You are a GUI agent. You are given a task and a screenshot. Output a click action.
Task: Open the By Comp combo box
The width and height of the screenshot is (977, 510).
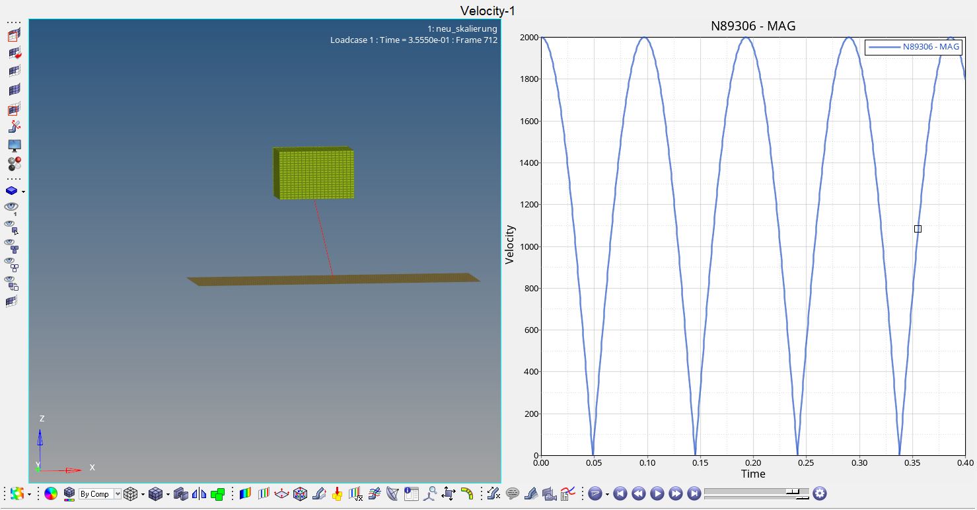pyautogui.click(x=100, y=493)
